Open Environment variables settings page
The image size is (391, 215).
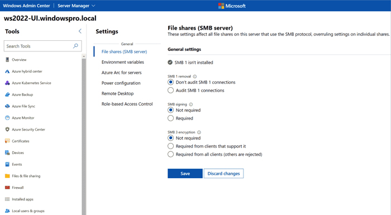[x=123, y=62]
